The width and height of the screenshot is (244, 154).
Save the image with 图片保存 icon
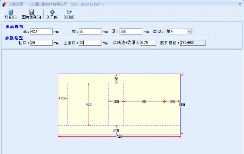coord(31,12)
